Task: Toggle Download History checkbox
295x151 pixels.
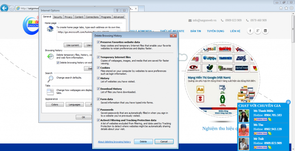Action: [x=98, y=89]
